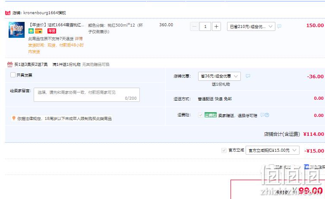Screen dimensions: 325x199
Task: Click the help question icon after 退换货可赔
Action: tap(267, 115)
